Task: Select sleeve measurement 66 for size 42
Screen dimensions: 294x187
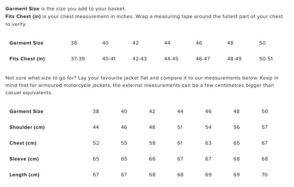Action: [152, 159]
